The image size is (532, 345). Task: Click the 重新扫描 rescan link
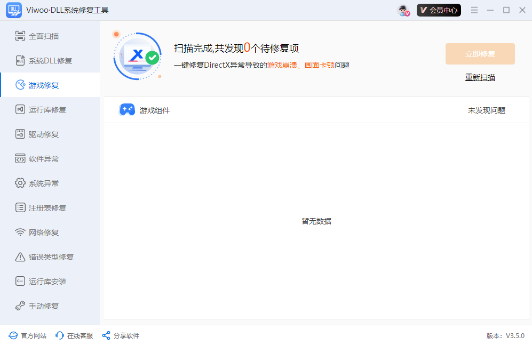pyautogui.click(x=480, y=77)
